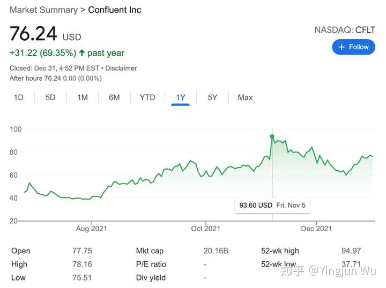
Task: Click the plus icon in Follow button
Action: click(342, 47)
